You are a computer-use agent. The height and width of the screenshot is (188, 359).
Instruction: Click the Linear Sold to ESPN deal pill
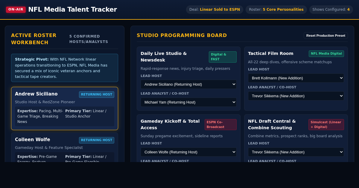[x=215, y=10]
